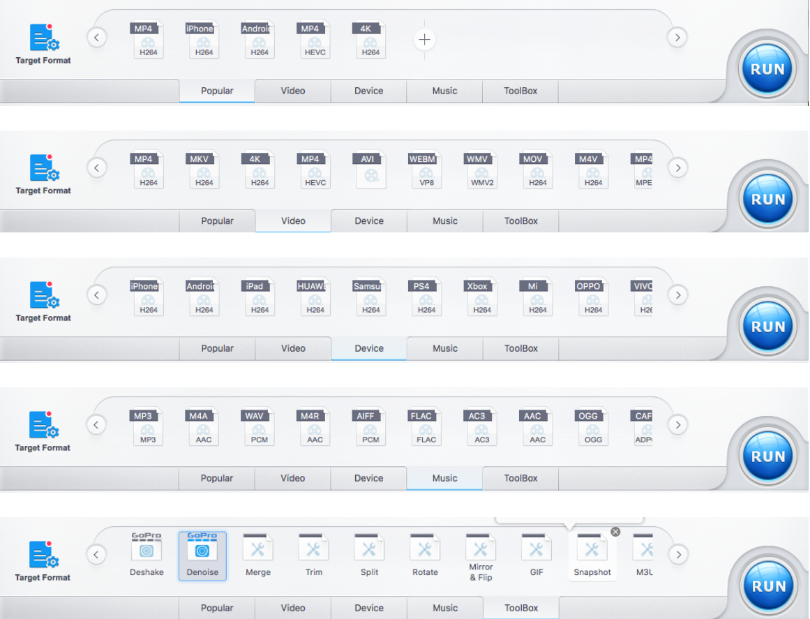Viewport: 810px width, 619px height.
Task: Switch to ToolBox tab below the MP3/FLAC row
Action: [x=520, y=479]
